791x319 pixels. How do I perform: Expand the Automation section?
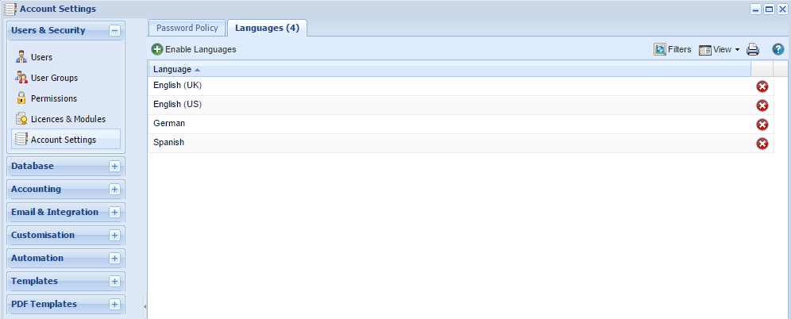click(x=114, y=259)
